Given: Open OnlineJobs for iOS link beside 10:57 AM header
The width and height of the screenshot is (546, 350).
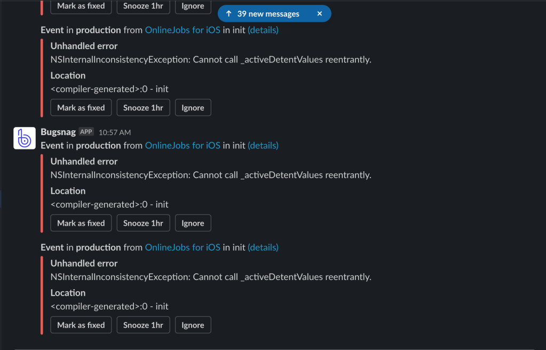Looking at the screenshot, I should (183, 145).
